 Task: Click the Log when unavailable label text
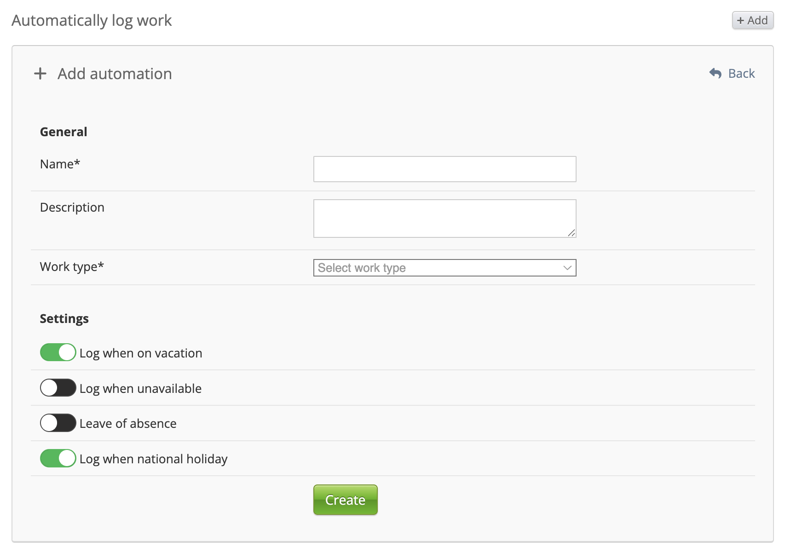tap(140, 389)
